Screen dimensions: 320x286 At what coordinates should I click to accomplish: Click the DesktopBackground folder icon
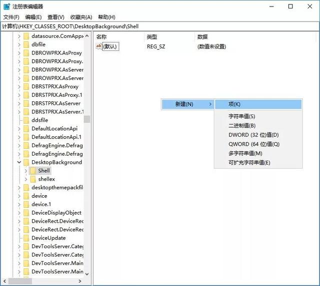(x=26, y=162)
